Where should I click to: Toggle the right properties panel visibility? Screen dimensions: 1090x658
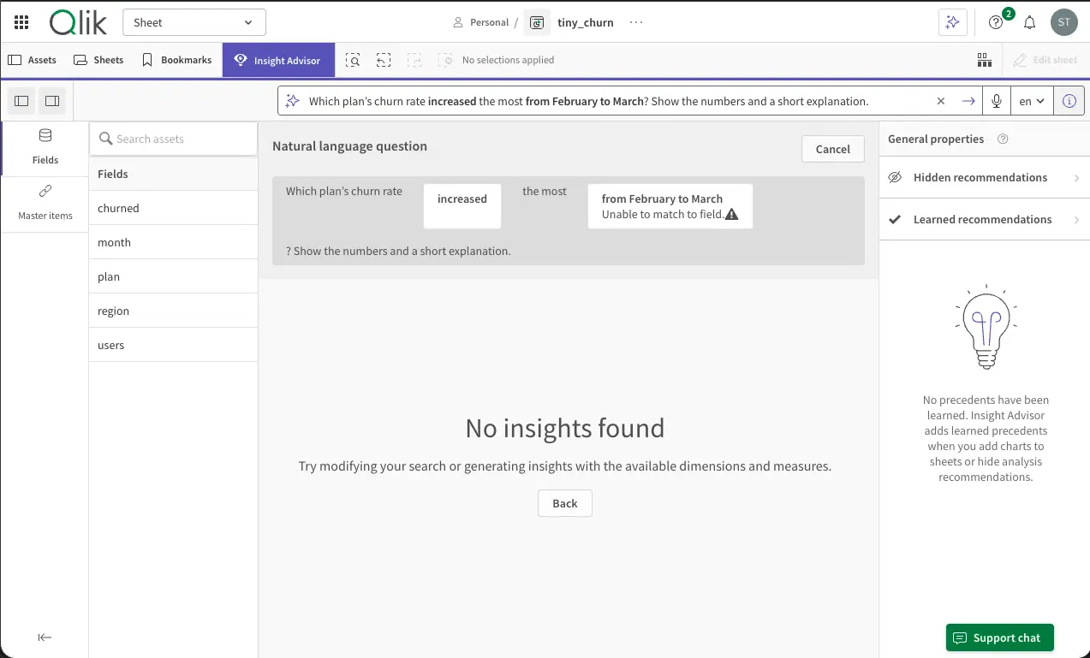click(51, 100)
